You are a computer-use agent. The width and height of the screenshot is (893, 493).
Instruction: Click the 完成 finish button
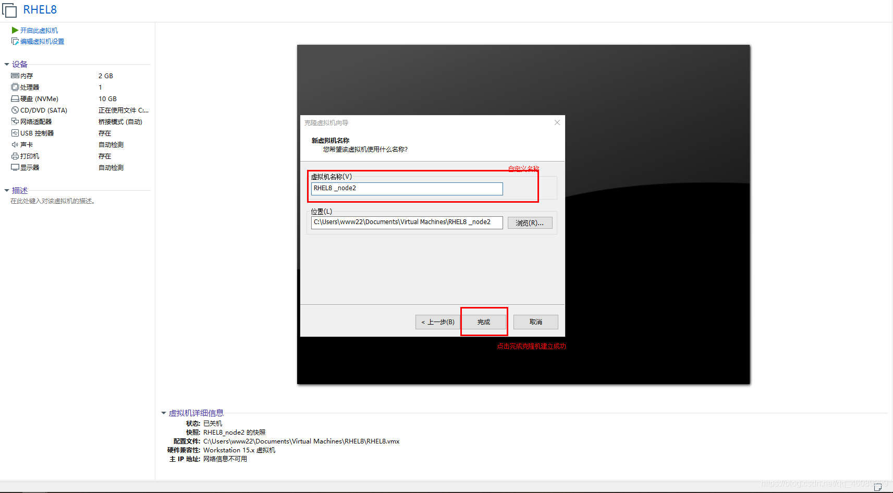pos(484,322)
